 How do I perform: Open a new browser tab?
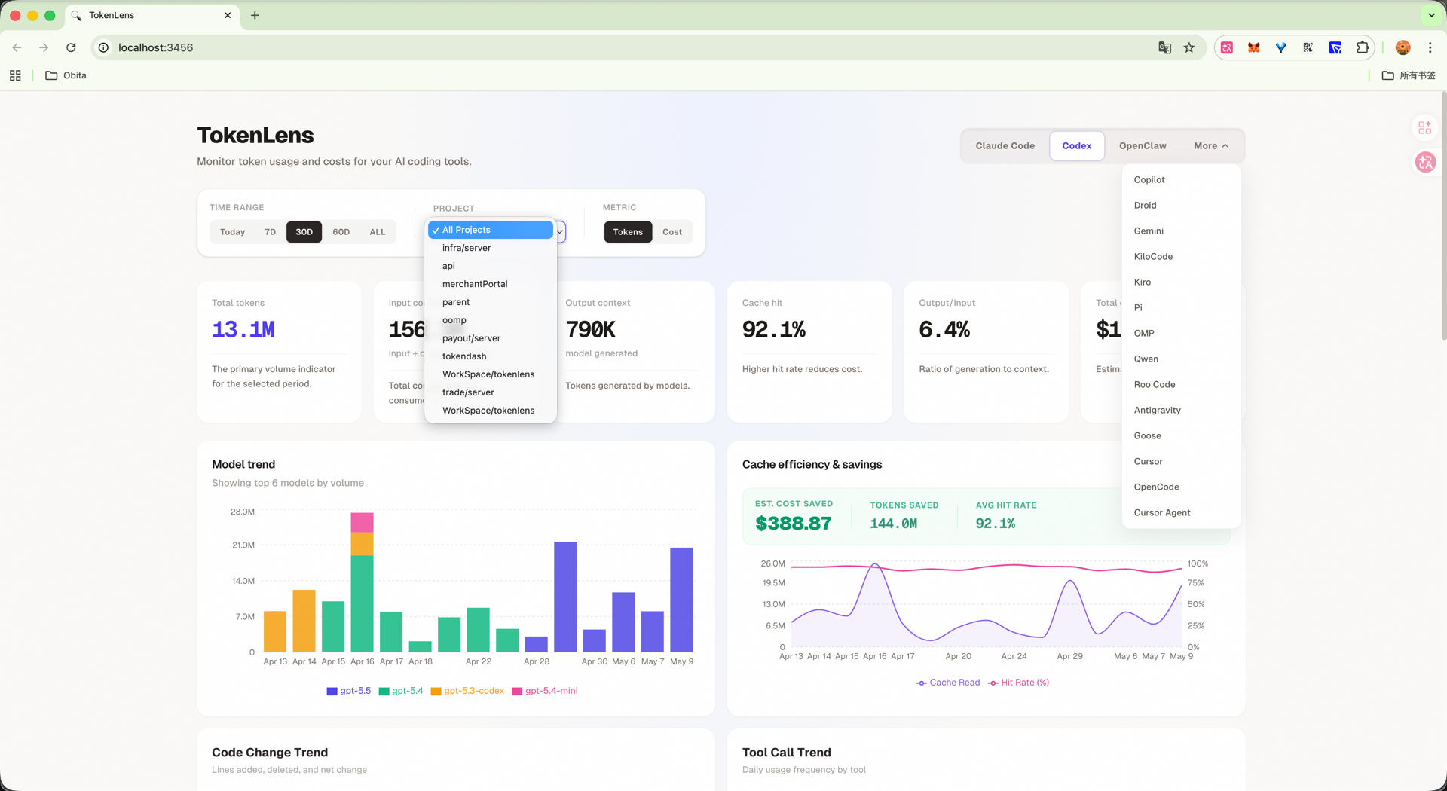click(x=255, y=15)
